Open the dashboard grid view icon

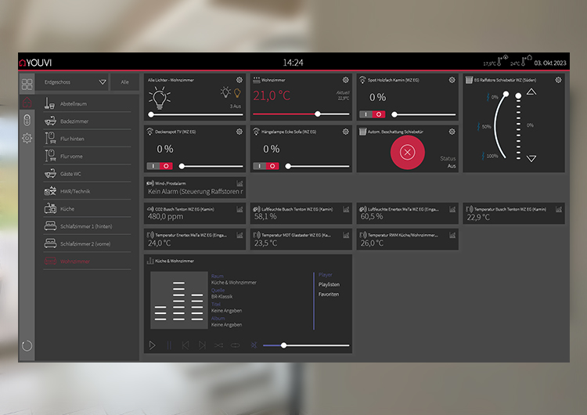coord(27,84)
